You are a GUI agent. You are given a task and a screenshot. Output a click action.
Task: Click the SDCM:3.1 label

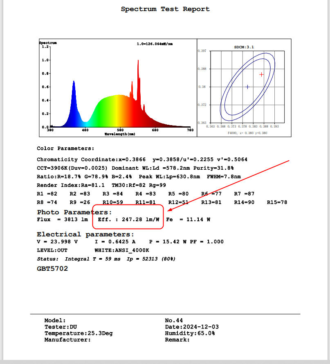point(244,47)
